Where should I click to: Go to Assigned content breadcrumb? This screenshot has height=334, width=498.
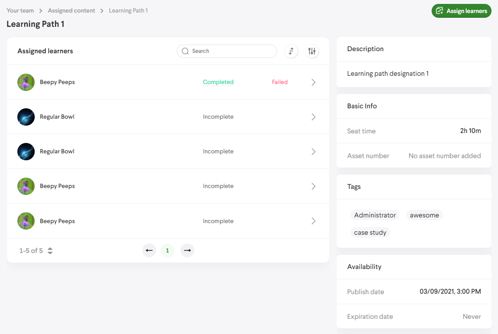pos(72,10)
